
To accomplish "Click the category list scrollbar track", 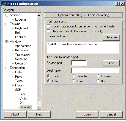I will [39, 60].
